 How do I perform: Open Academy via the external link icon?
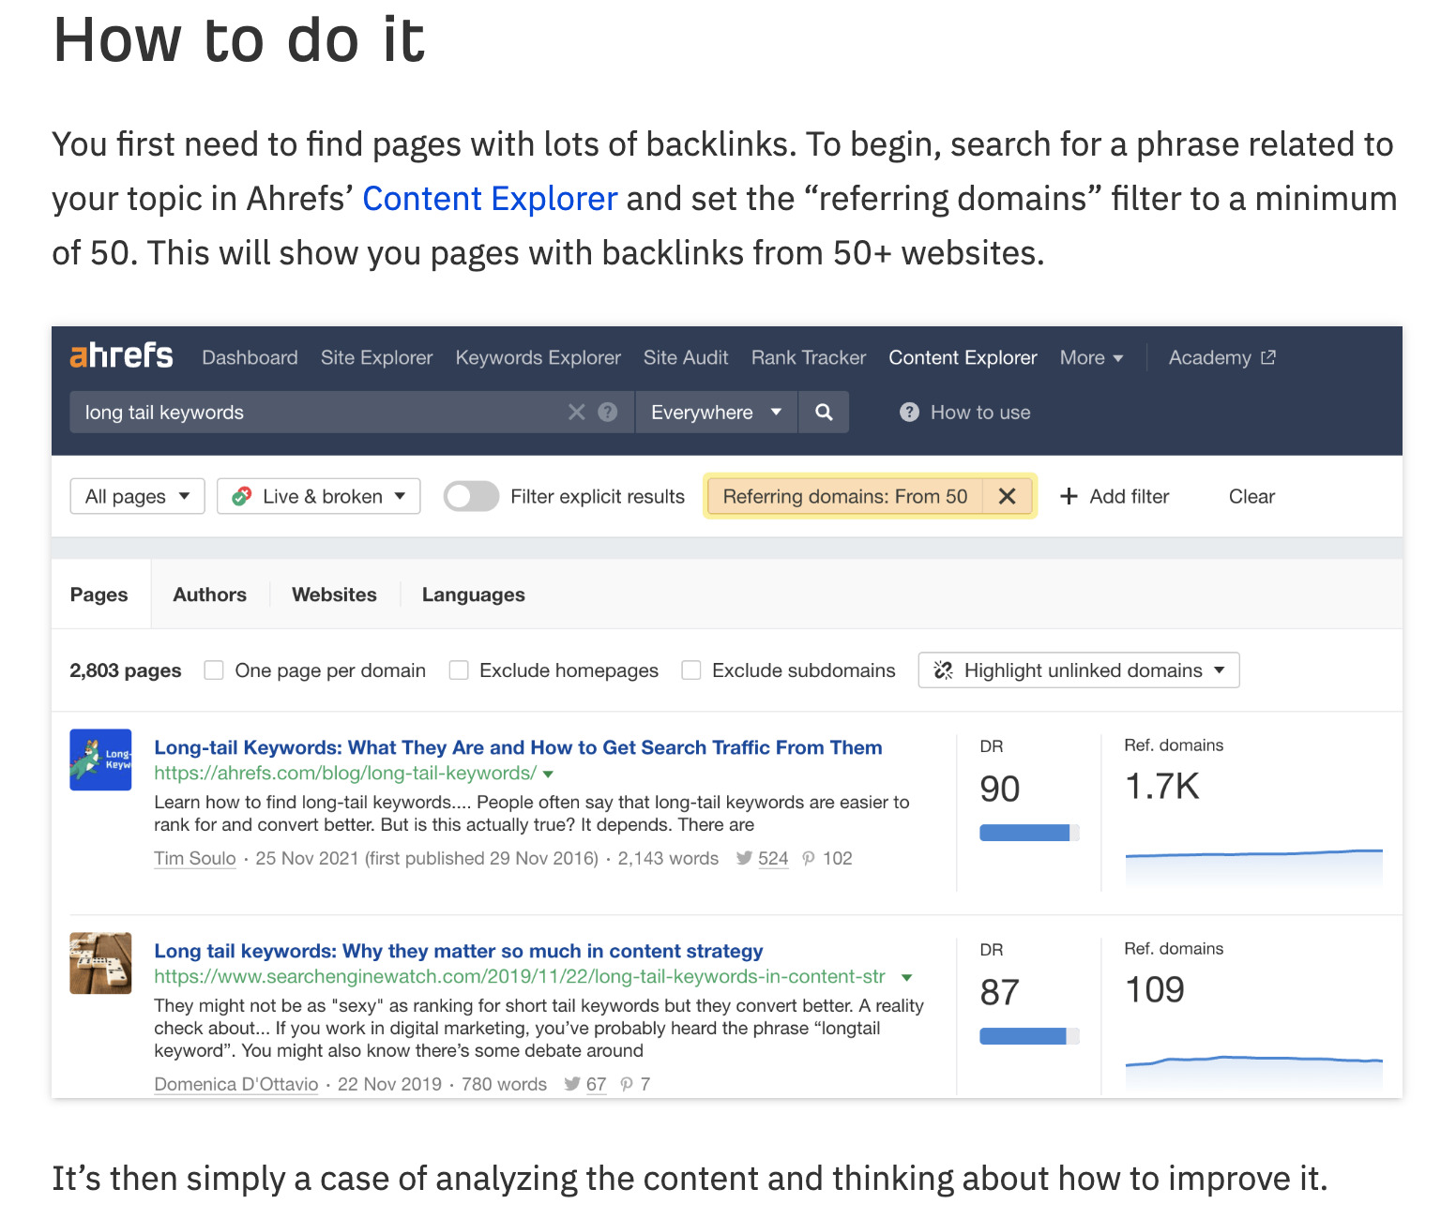[x=1268, y=357]
